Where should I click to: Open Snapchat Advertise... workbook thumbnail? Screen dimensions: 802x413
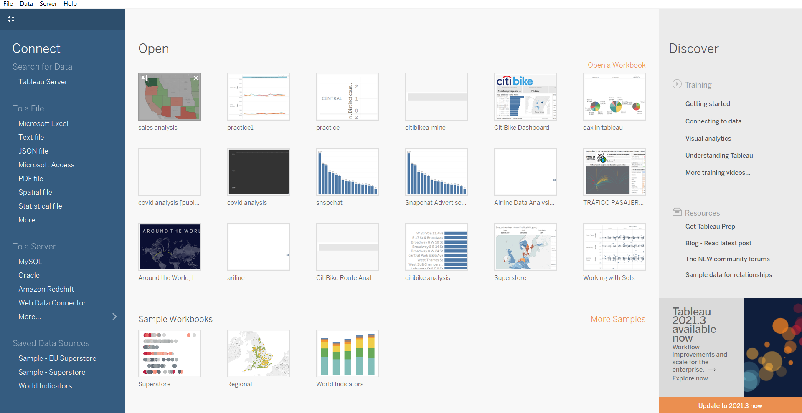pyautogui.click(x=437, y=172)
